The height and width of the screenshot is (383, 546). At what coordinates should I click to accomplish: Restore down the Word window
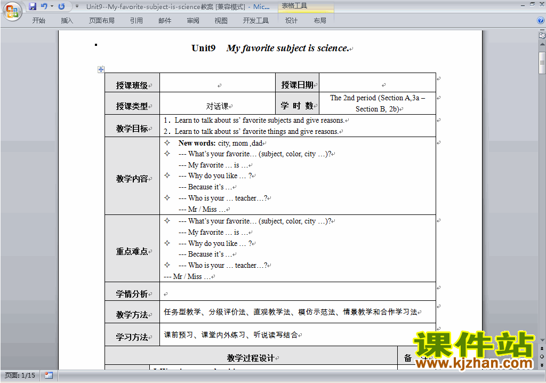coord(532,4)
